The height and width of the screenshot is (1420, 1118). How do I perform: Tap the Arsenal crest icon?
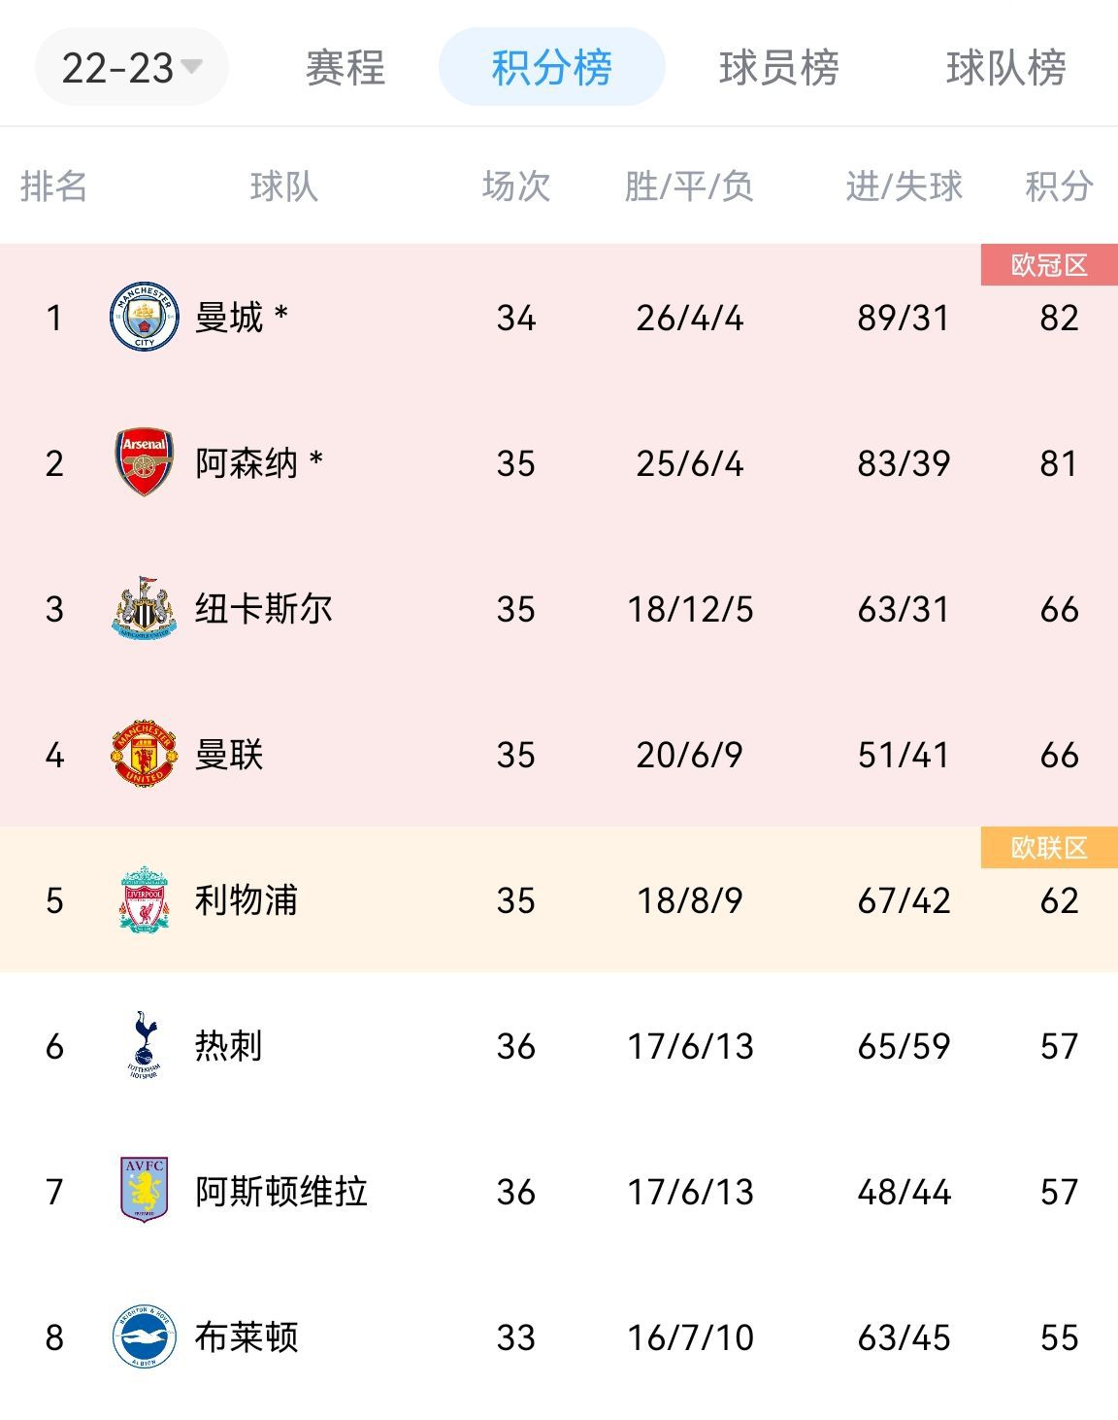tap(144, 462)
